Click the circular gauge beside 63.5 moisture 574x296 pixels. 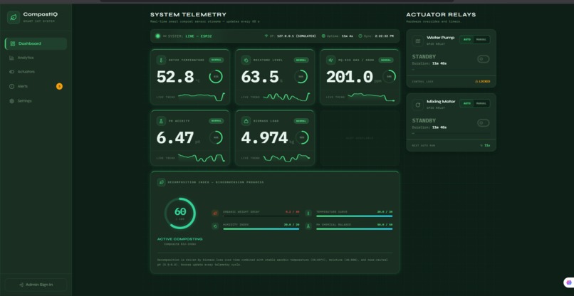tap(301, 77)
